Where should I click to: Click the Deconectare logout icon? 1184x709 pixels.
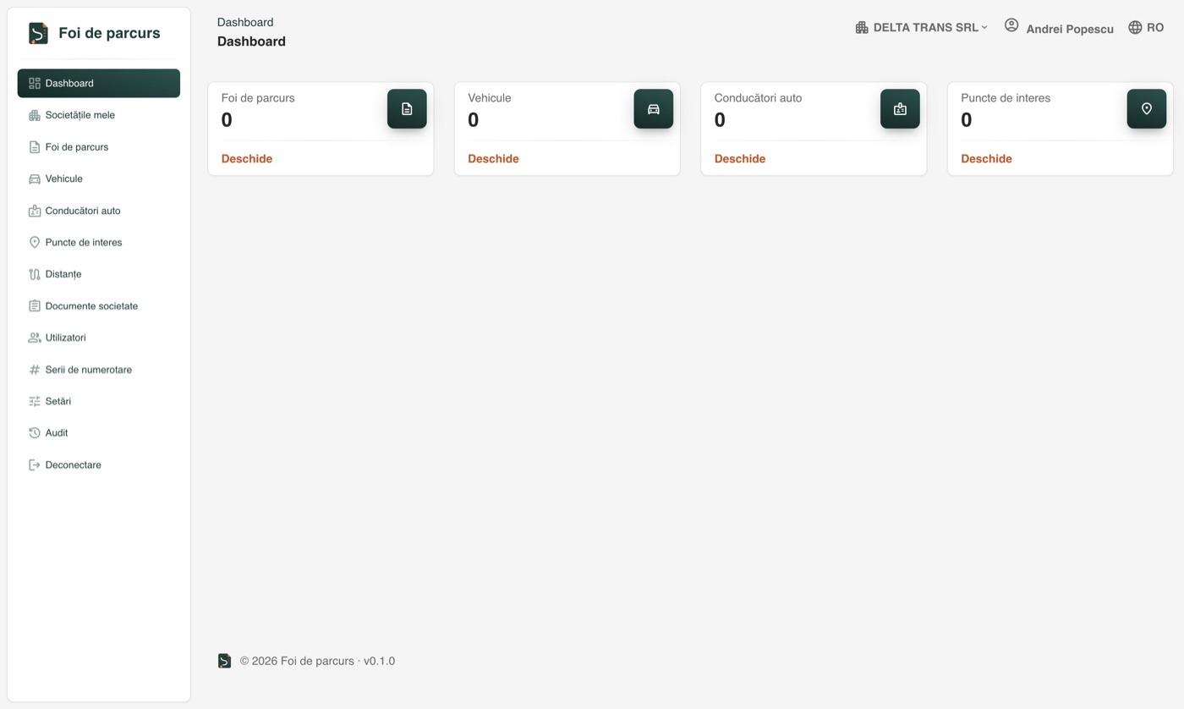pos(35,464)
